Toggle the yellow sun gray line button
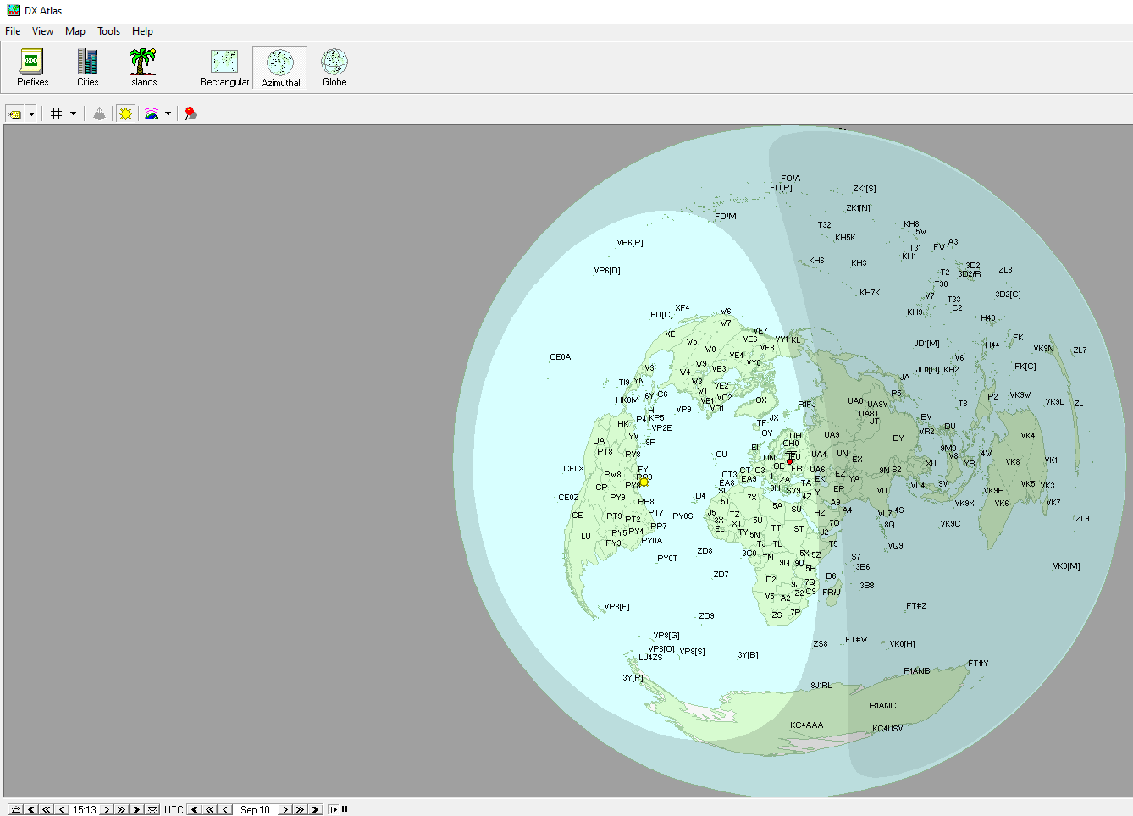Image resolution: width=1133 pixels, height=816 pixels. (125, 113)
